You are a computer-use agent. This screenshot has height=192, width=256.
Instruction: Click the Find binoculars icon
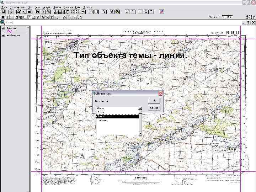pyautogui.click(x=37, y=12)
